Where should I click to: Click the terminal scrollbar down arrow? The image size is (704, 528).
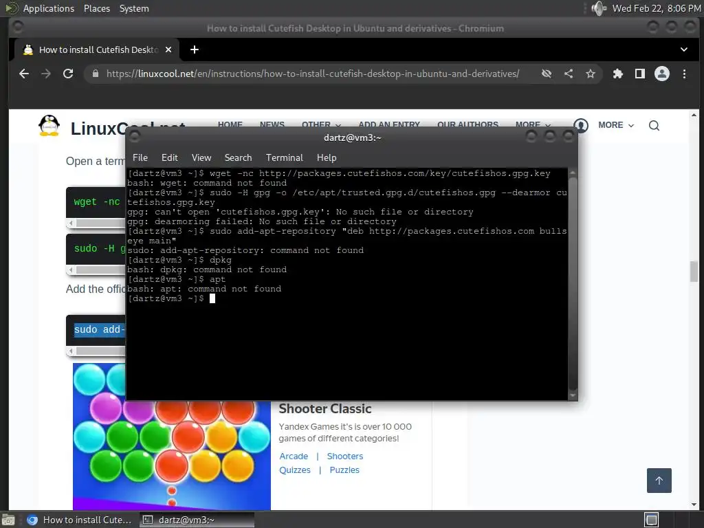(573, 395)
